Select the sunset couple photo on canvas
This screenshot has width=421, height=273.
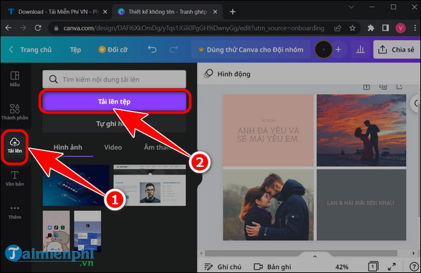pyautogui.click(x=362, y=130)
